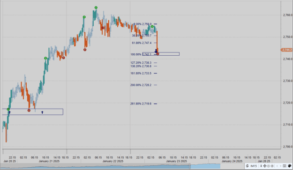Click the January 23 2025 date label
293x170 pixels.
176,161
